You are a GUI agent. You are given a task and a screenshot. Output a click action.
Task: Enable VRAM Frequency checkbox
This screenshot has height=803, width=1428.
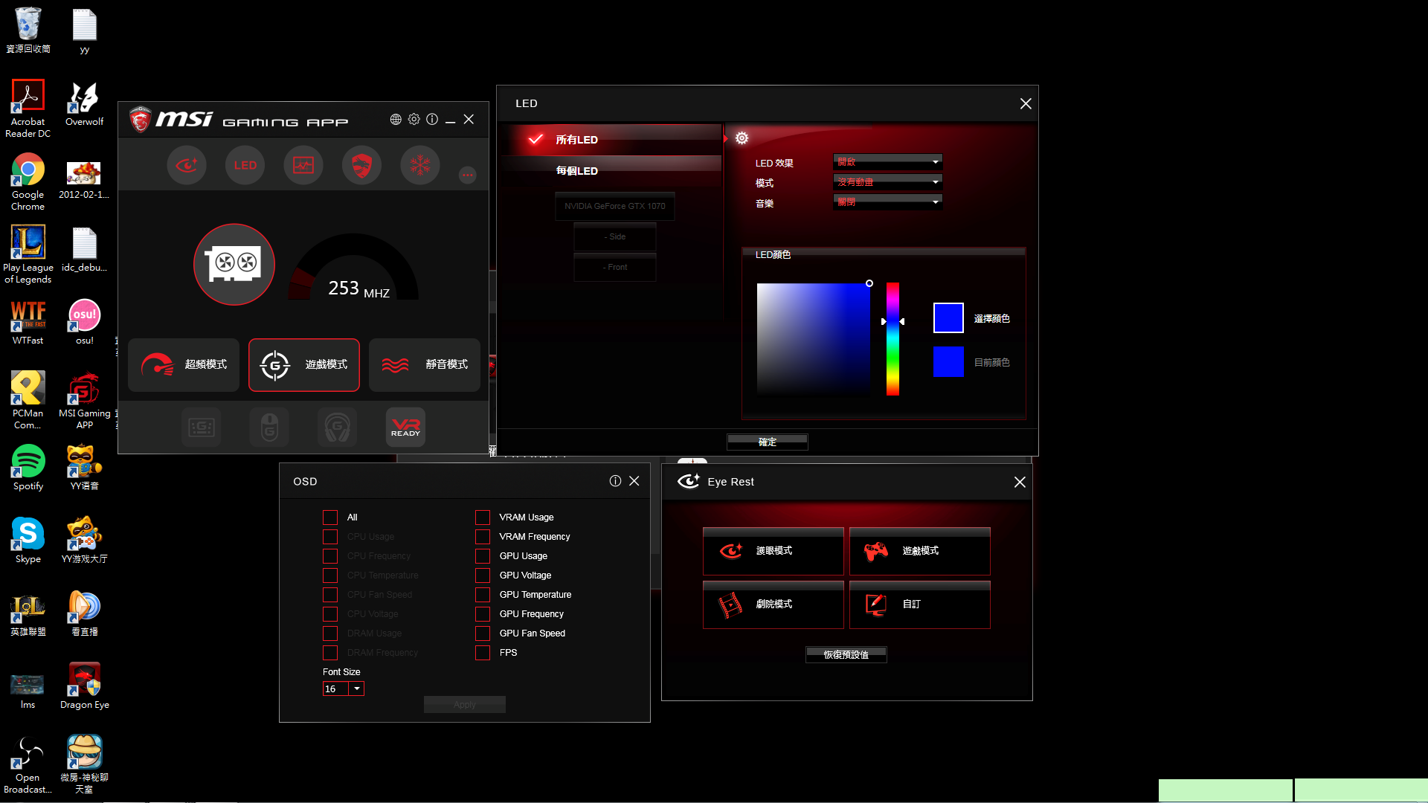483,537
